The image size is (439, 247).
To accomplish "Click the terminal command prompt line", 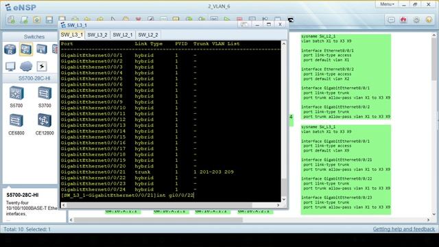I will [x=128, y=195].
